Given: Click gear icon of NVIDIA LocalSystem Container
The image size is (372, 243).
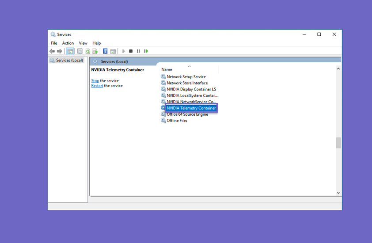Looking at the screenshot, I should [x=163, y=95].
